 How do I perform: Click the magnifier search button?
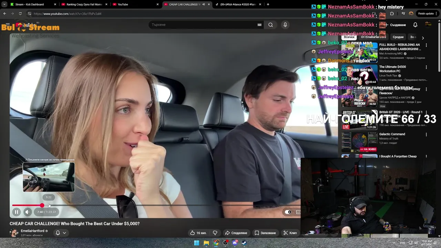(x=270, y=25)
